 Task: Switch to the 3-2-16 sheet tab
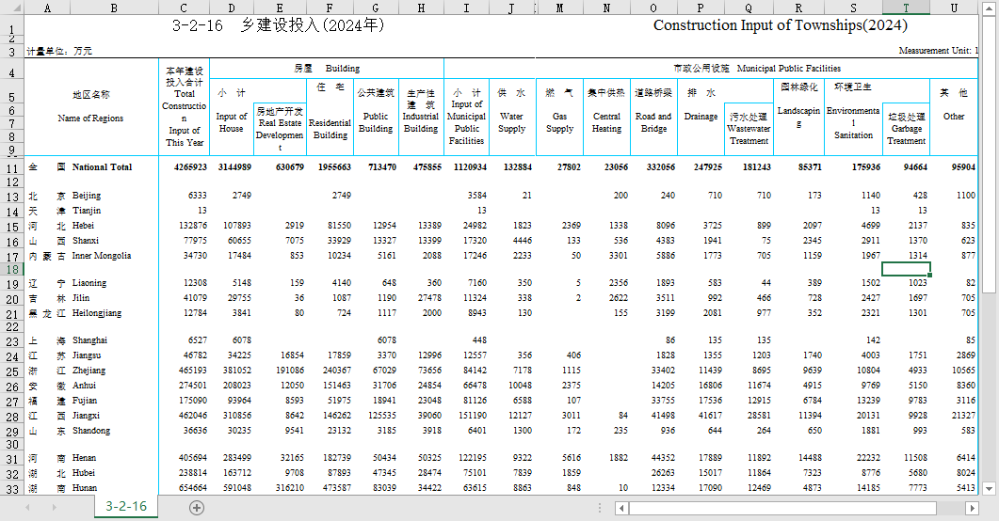tap(125, 507)
